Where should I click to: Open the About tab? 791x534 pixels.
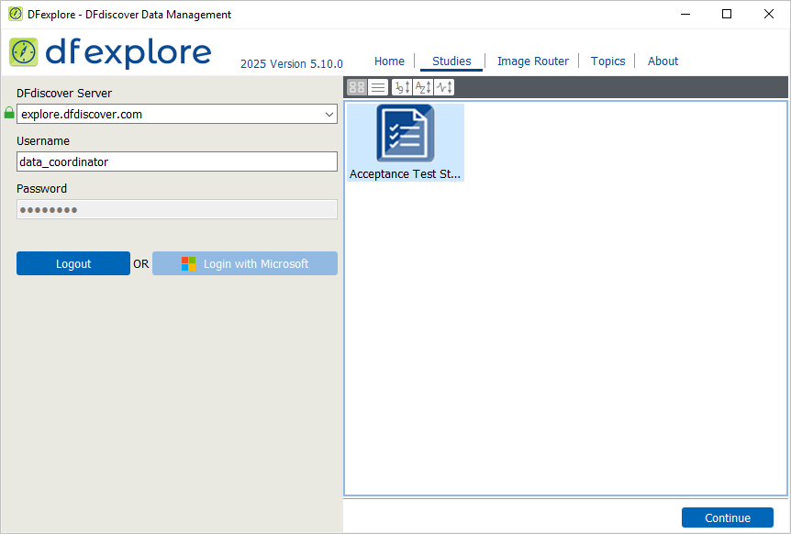pos(663,61)
